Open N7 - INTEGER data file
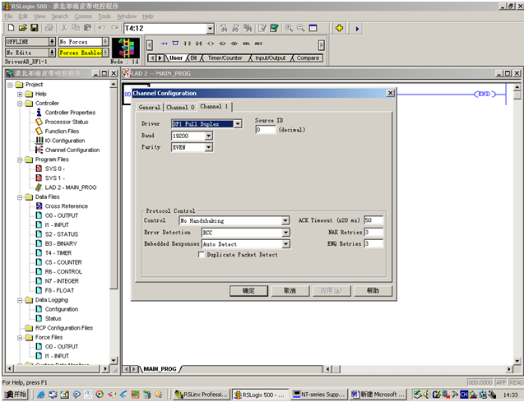Screen dimensions: 524x402 (x=62, y=281)
